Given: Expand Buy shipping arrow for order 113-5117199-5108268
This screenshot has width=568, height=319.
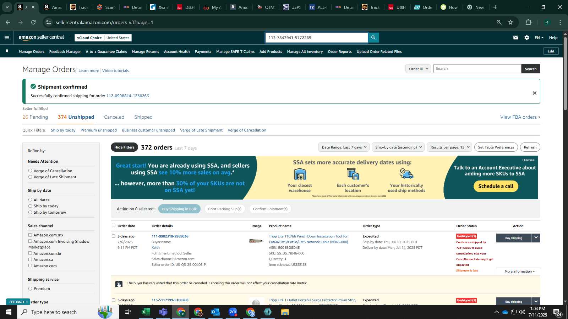Looking at the screenshot, I should pos(536,301).
